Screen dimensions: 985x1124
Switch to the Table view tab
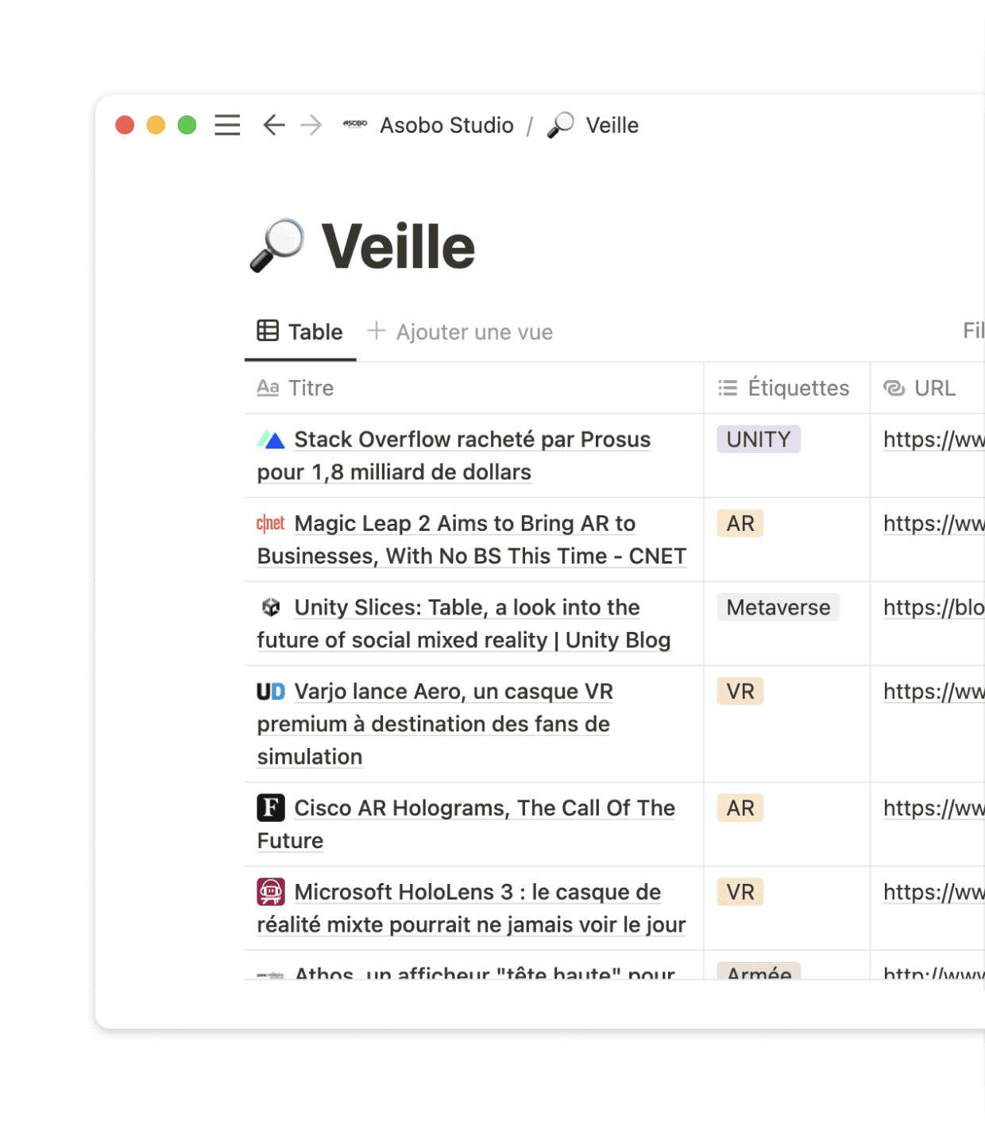pos(300,331)
